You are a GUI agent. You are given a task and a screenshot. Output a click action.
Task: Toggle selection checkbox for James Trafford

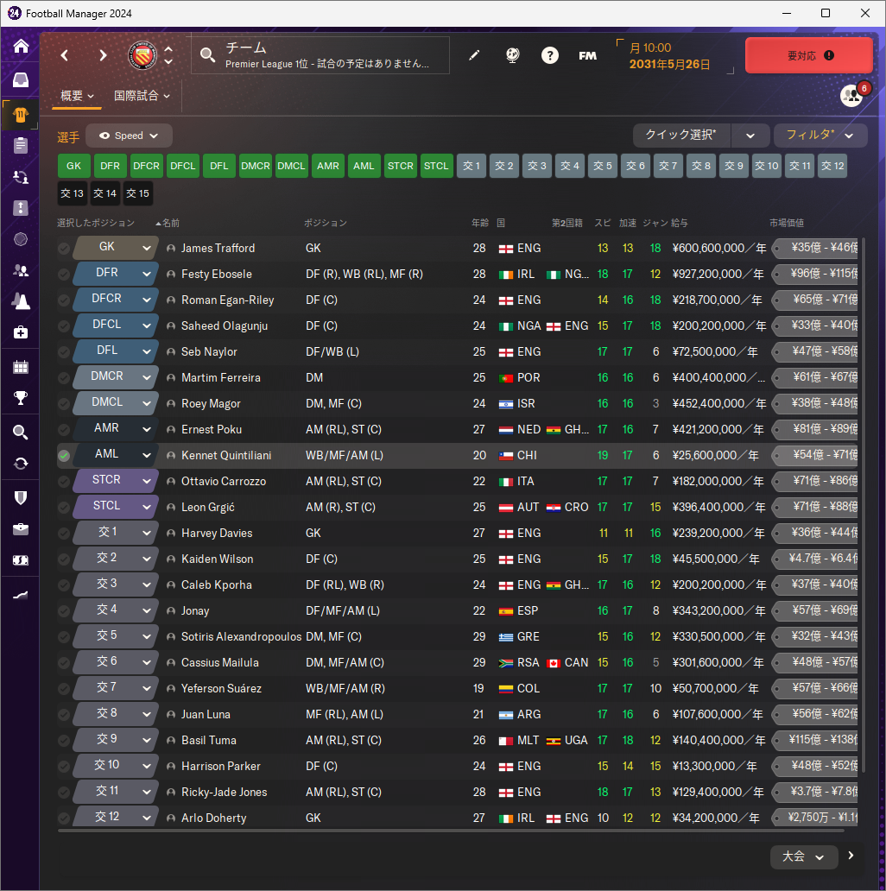pos(64,249)
